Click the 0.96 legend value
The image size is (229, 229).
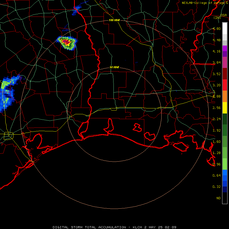(217, 164)
